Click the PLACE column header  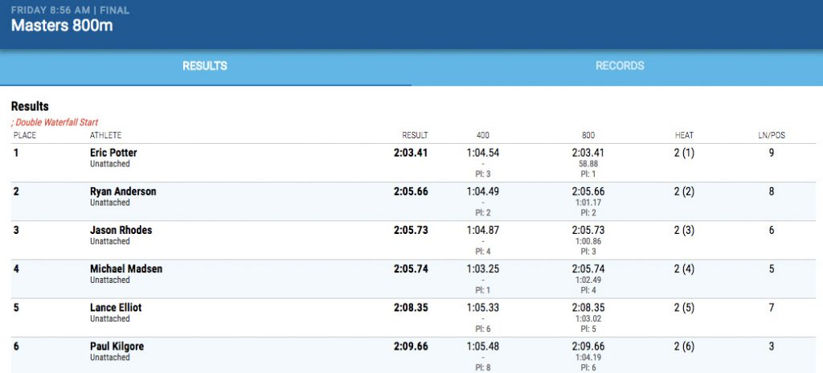tap(25, 136)
